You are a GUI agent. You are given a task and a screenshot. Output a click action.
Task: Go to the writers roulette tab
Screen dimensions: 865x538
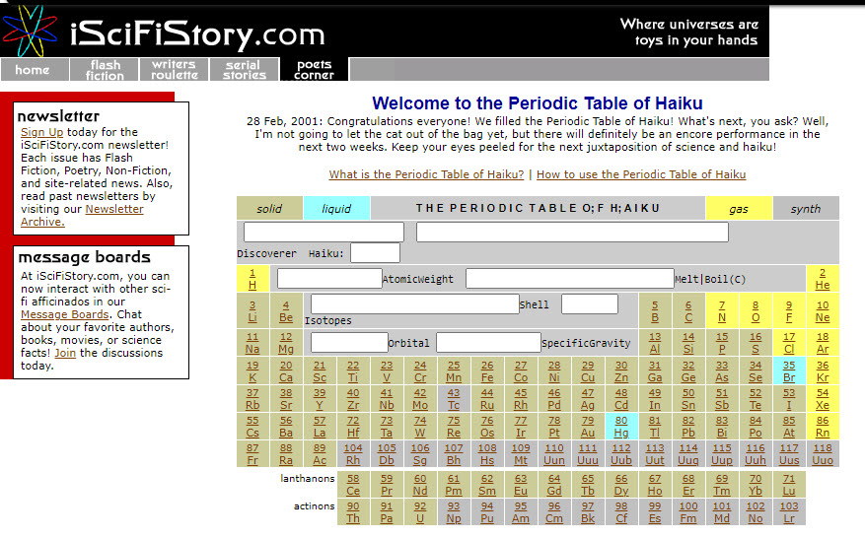[x=175, y=69]
